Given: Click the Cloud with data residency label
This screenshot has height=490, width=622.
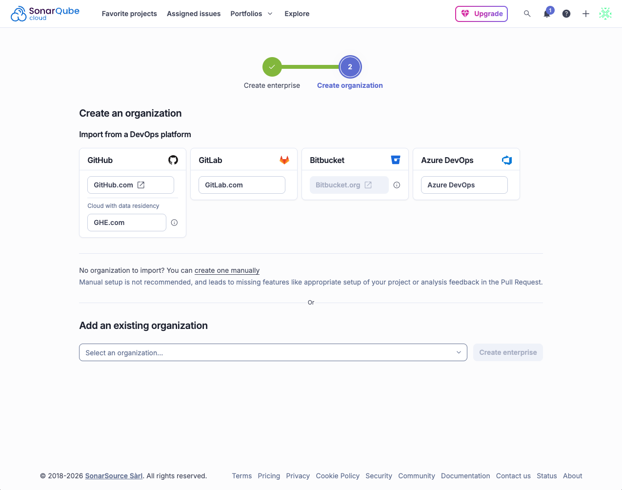Looking at the screenshot, I should coord(123,206).
